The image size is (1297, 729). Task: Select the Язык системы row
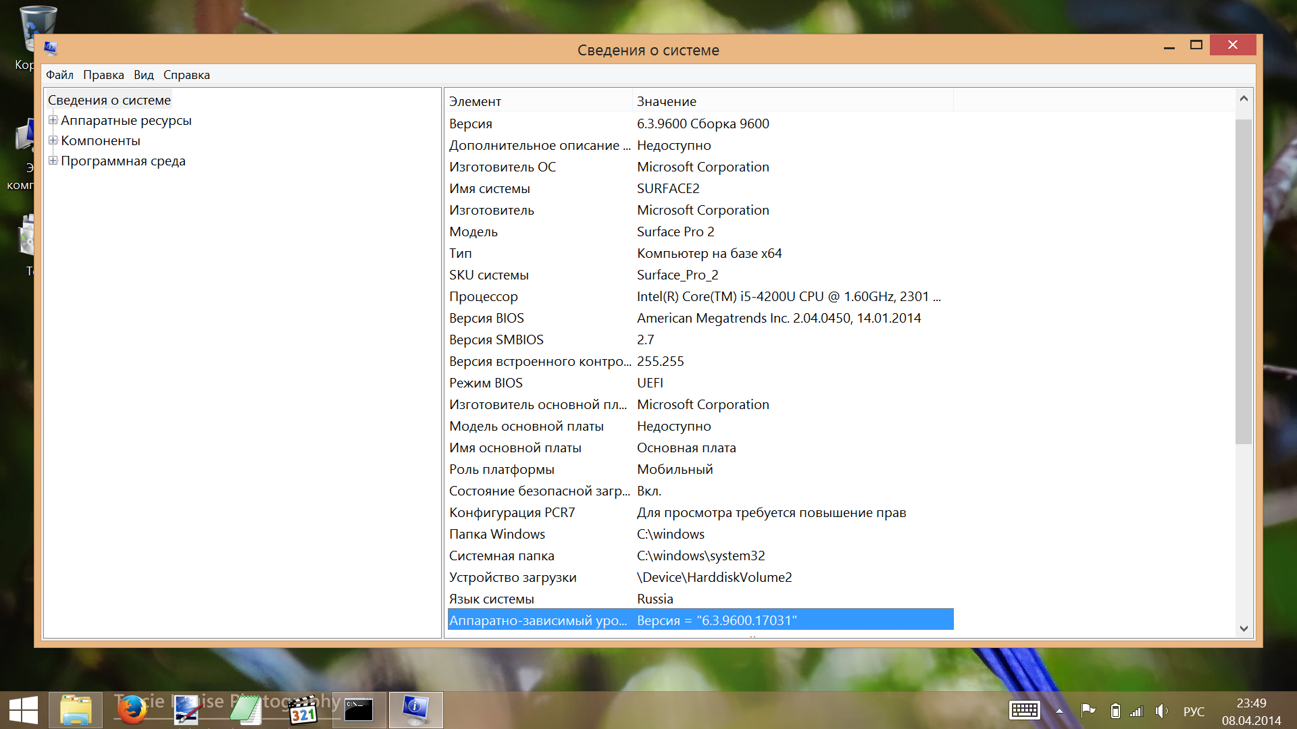(701, 599)
